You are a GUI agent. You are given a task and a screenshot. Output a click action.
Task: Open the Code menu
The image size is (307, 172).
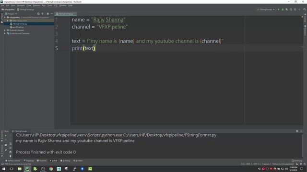pos(29,5)
